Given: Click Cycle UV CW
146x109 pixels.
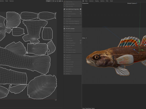Looking at the screenshot, I should point(72,64).
